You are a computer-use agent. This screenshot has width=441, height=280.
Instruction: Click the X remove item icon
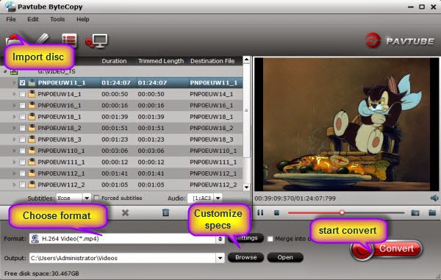pos(125,213)
